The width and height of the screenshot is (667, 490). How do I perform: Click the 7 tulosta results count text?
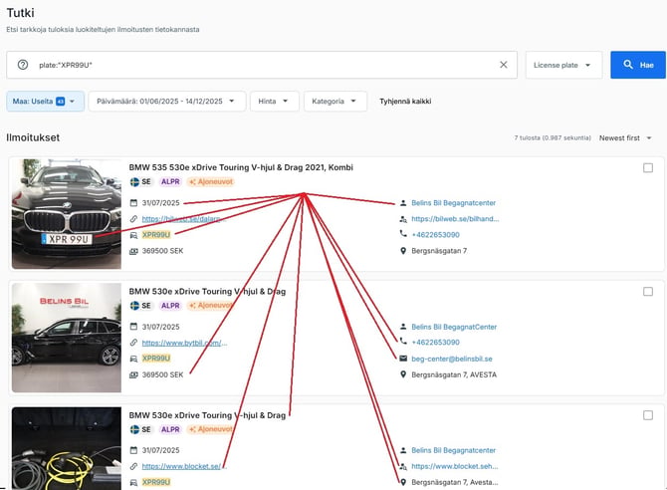[x=553, y=137]
